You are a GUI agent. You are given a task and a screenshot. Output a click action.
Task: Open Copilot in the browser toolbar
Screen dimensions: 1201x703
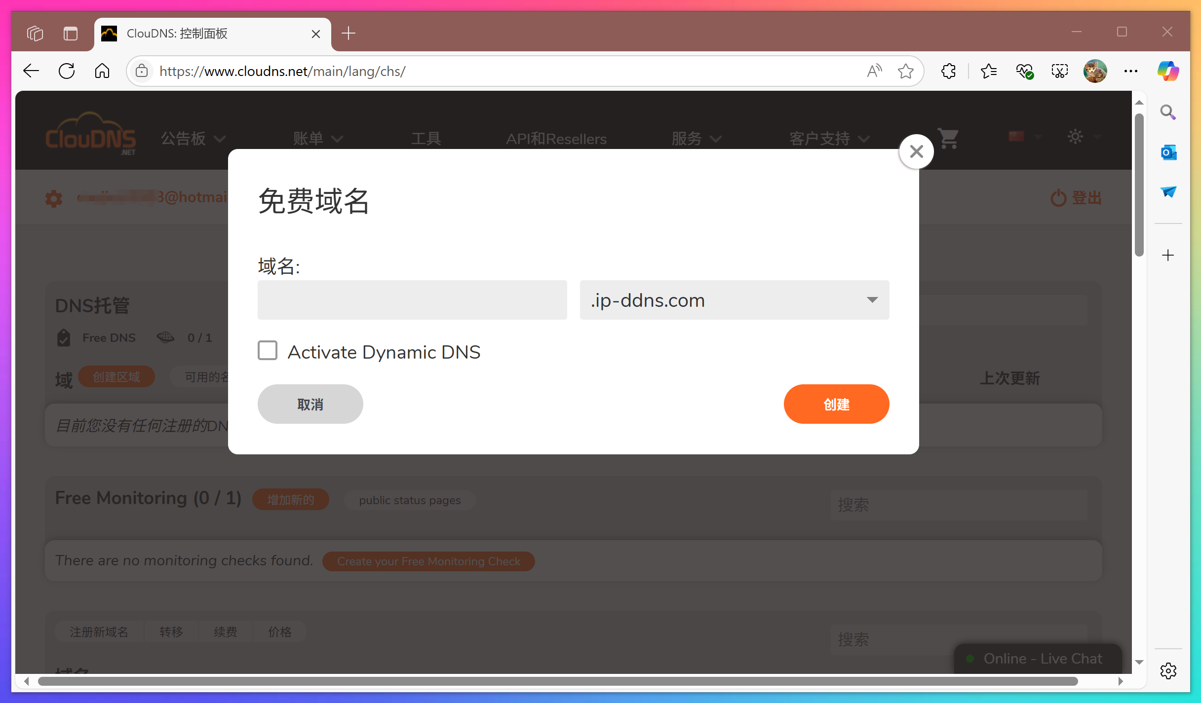[1167, 71]
